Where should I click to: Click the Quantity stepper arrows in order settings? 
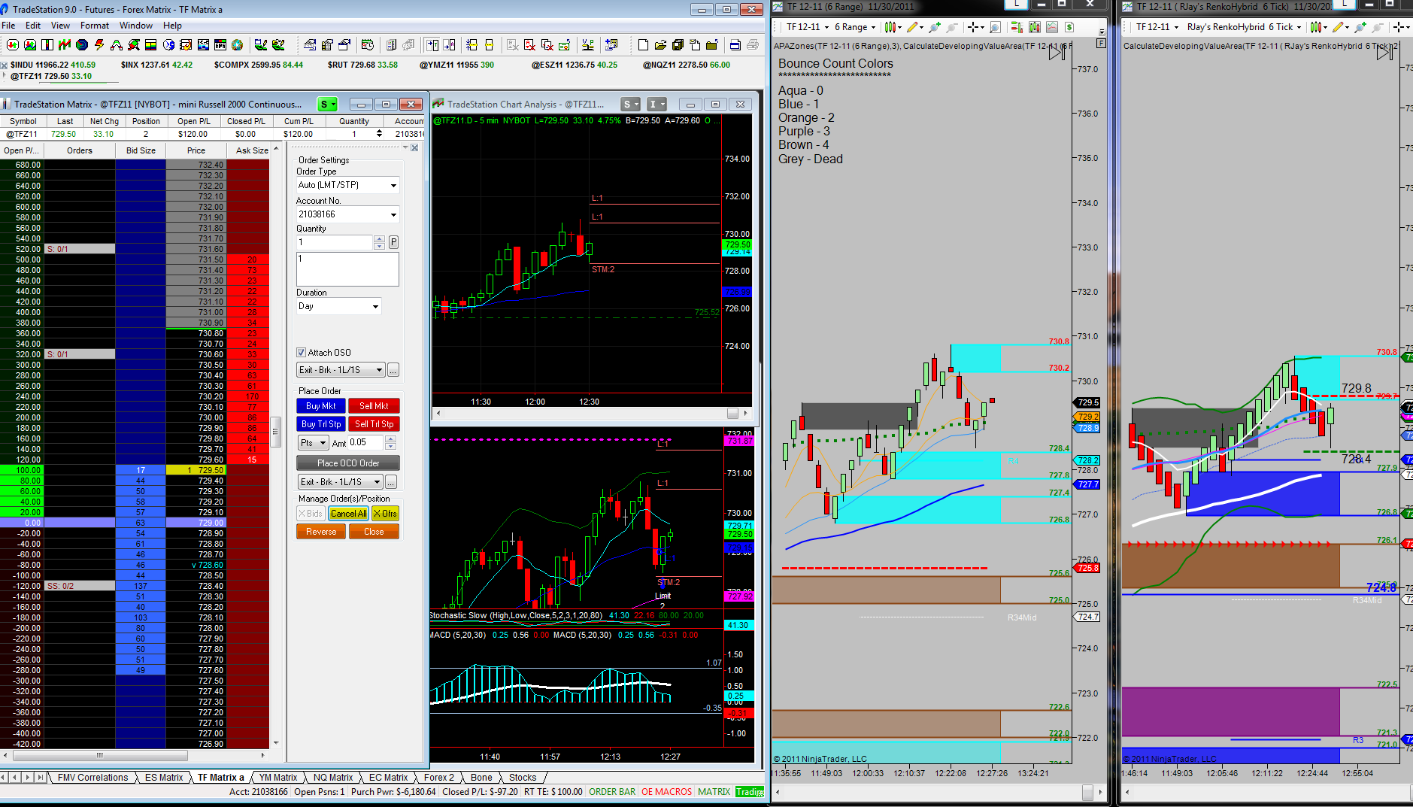[379, 242]
